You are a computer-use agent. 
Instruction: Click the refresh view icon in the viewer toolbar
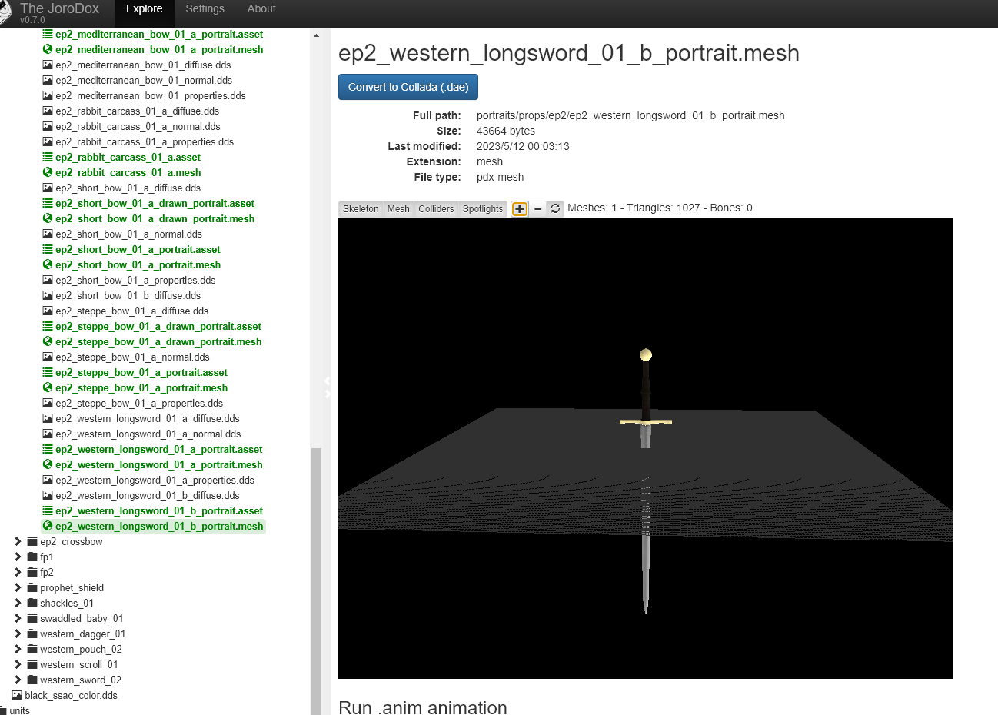point(555,208)
